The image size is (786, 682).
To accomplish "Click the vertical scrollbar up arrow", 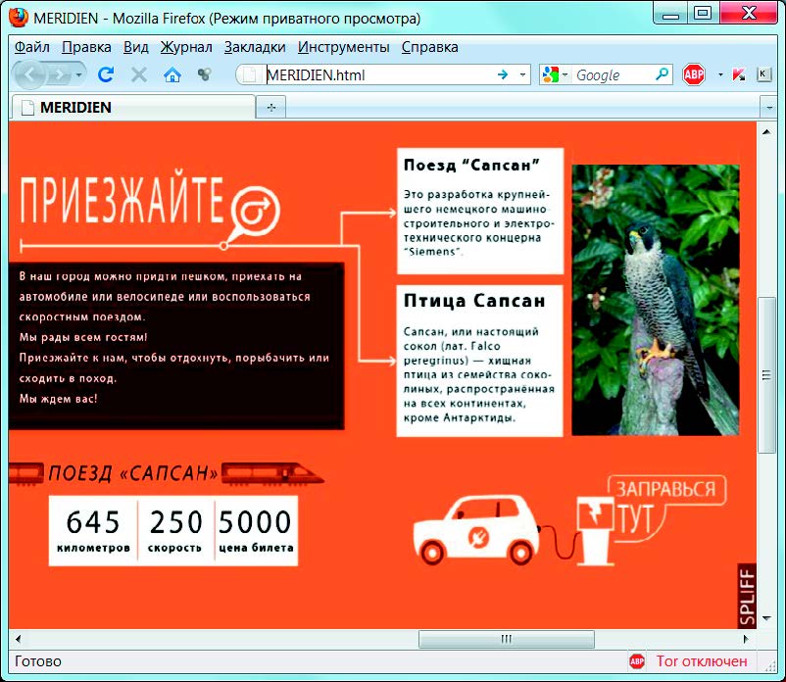I will click(766, 132).
